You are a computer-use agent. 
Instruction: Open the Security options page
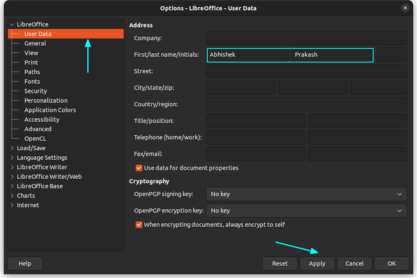(x=36, y=91)
